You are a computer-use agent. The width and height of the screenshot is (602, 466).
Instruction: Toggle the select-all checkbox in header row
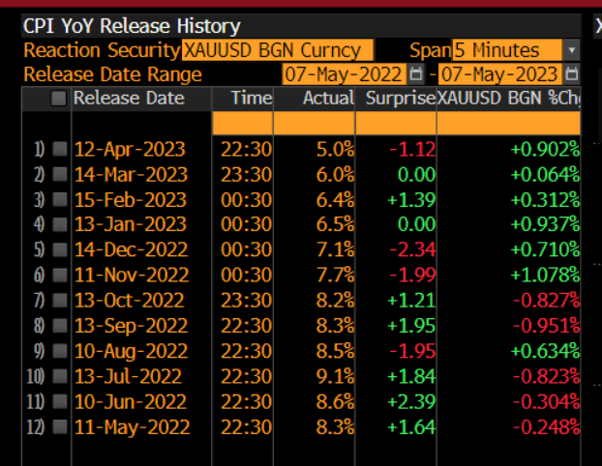pyautogui.click(x=59, y=98)
